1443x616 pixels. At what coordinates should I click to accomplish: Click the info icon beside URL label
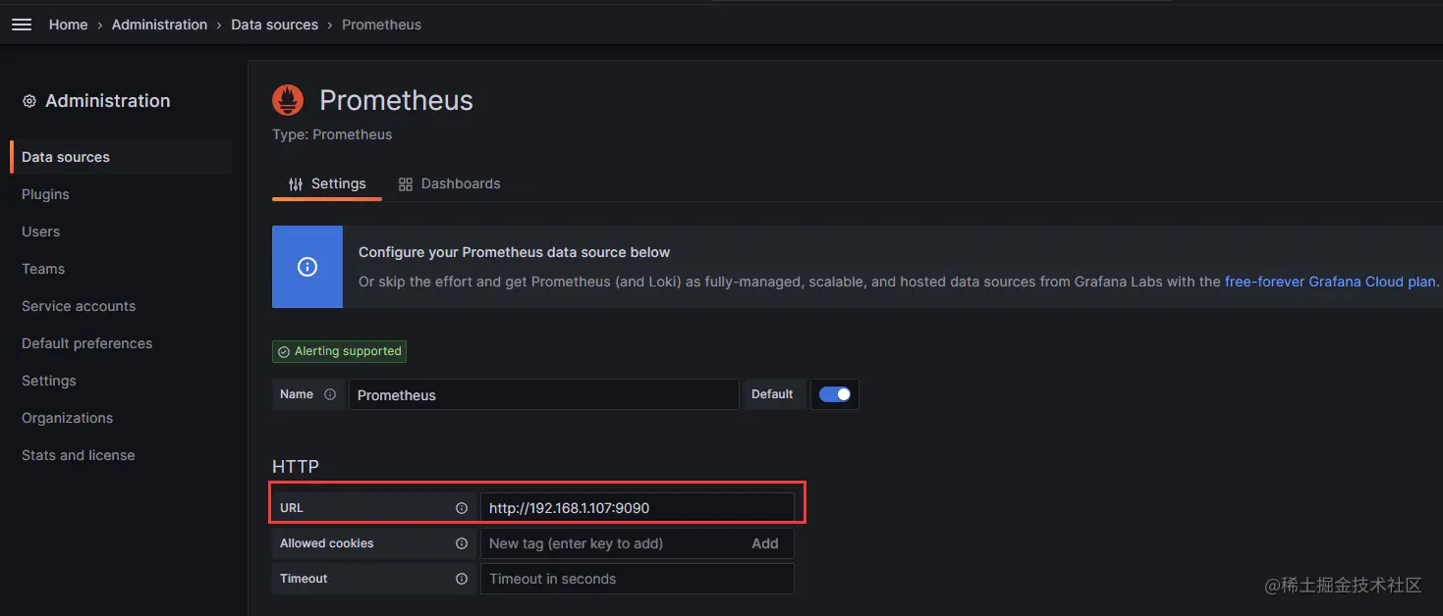pyautogui.click(x=462, y=508)
